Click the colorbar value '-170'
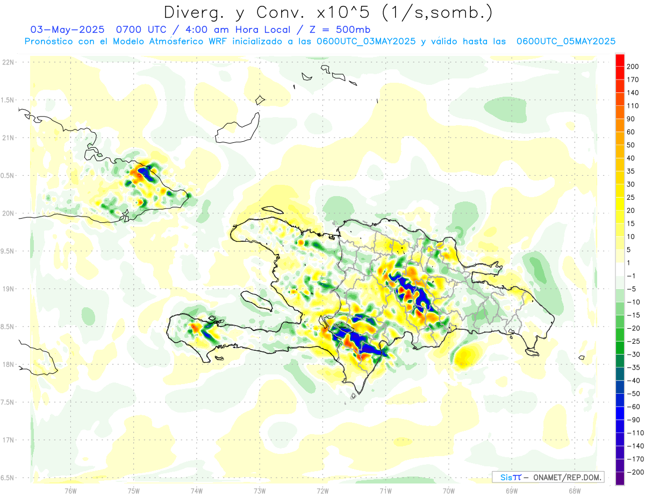The height and width of the screenshot is (498, 645). tap(635, 459)
